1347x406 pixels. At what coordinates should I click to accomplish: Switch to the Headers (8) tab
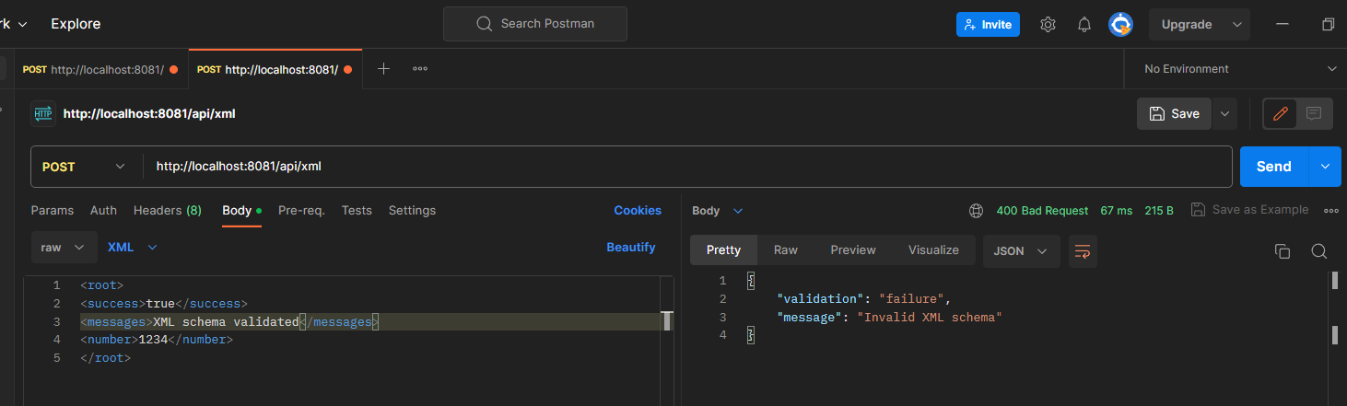[x=168, y=211]
